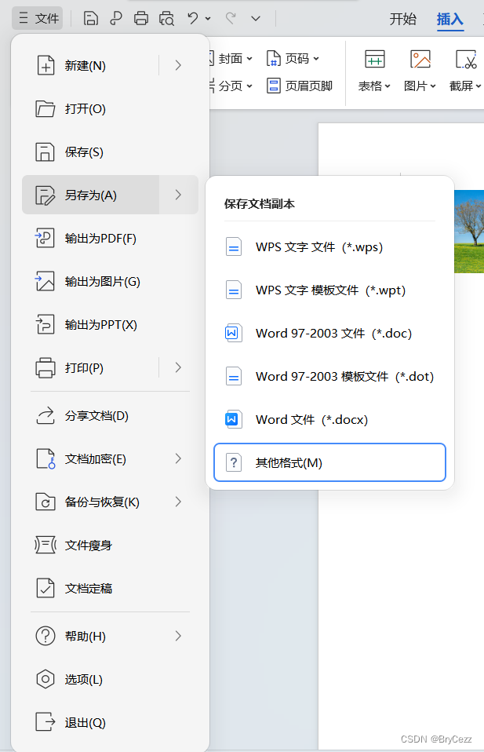The height and width of the screenshot is (752, 484).
Task: Click the print icon in quick toolbar
Action: click(141, 18)
